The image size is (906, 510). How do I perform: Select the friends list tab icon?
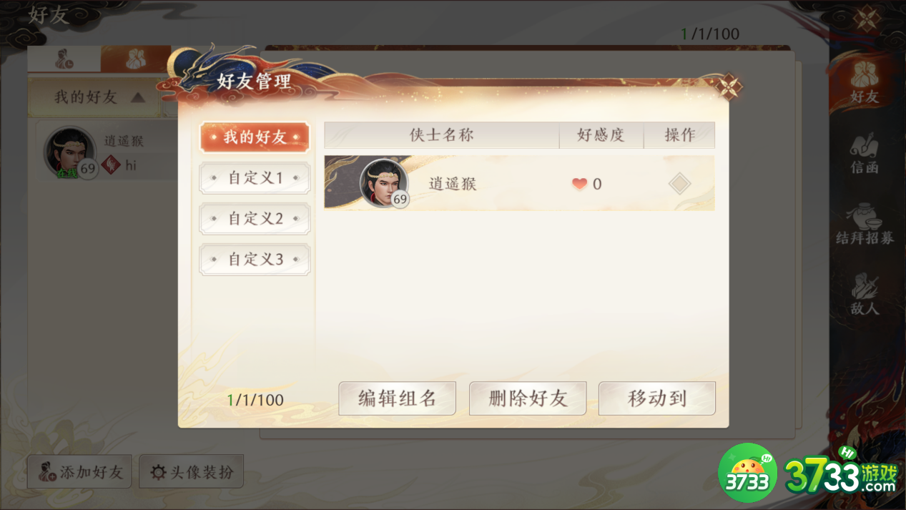135,59
